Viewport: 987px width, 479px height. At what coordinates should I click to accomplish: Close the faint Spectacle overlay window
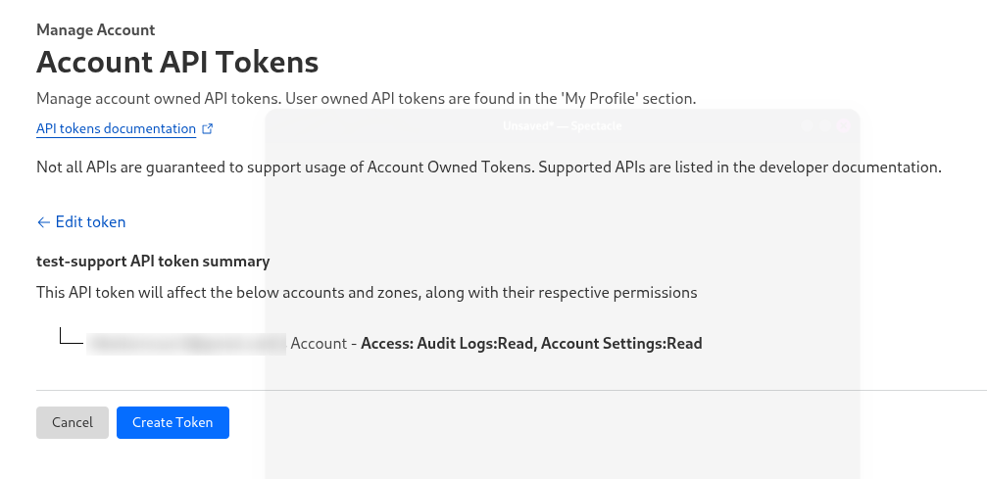pyautogui.click(x=844, y=125)
